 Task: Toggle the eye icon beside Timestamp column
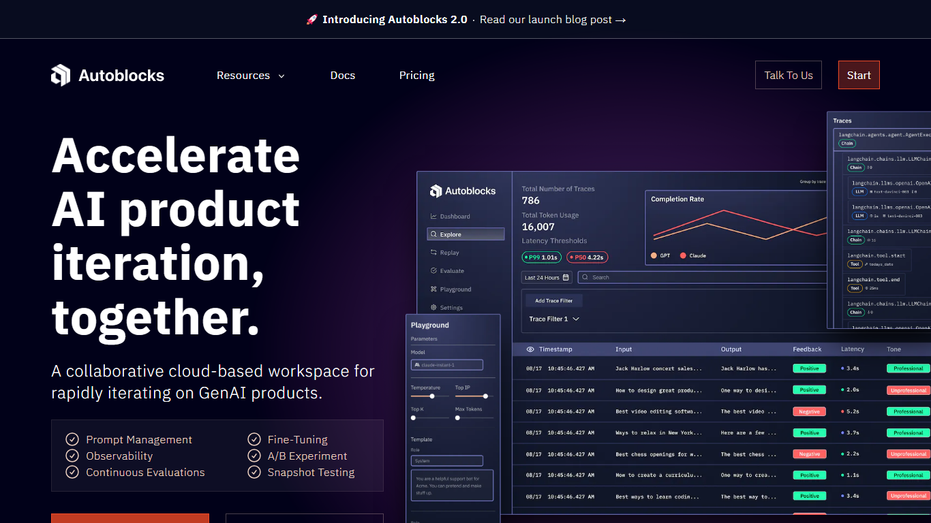(530, 349)
